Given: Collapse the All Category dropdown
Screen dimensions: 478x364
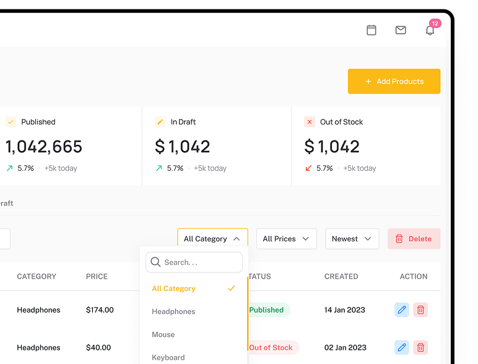Looking at the screenshot, I should click(x=212, y=239).
